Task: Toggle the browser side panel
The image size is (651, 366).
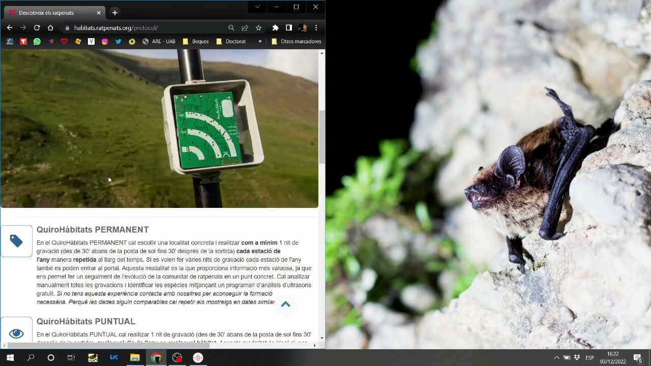Action: pos(289,28)
